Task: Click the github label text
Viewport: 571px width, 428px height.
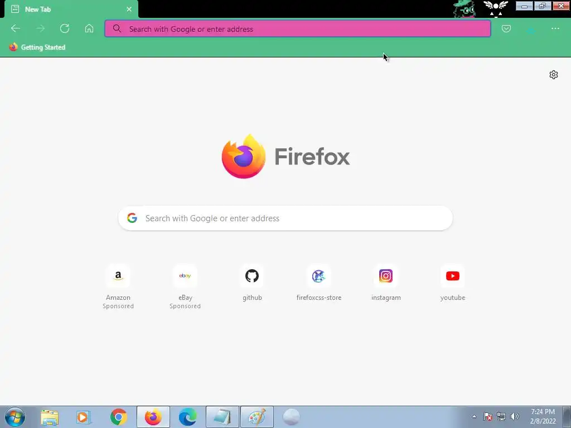Action: click(253, 298)
